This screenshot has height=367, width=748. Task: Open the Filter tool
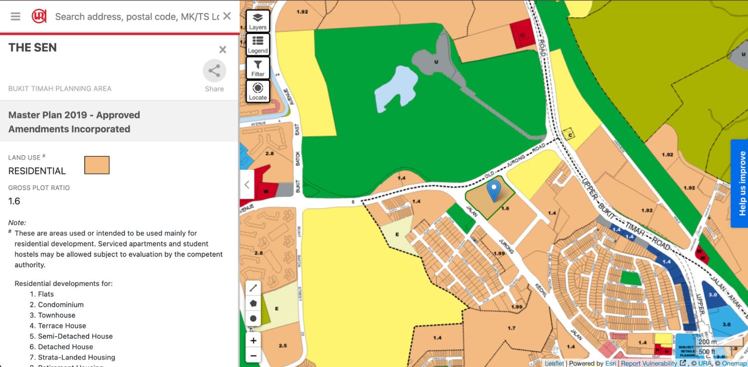[258, 68]
